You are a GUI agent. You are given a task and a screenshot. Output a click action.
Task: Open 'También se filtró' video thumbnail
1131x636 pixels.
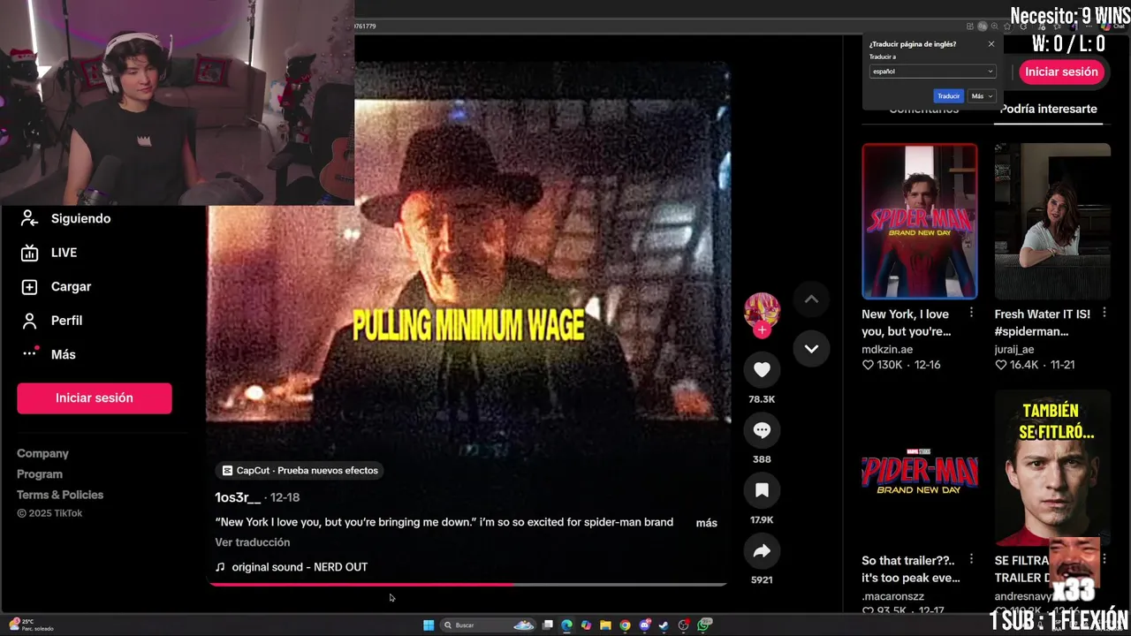point(1052,468)
